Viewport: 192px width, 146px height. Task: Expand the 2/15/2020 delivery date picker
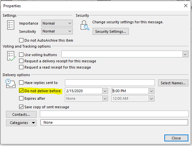pyautogui.click(x=105, y=91)
